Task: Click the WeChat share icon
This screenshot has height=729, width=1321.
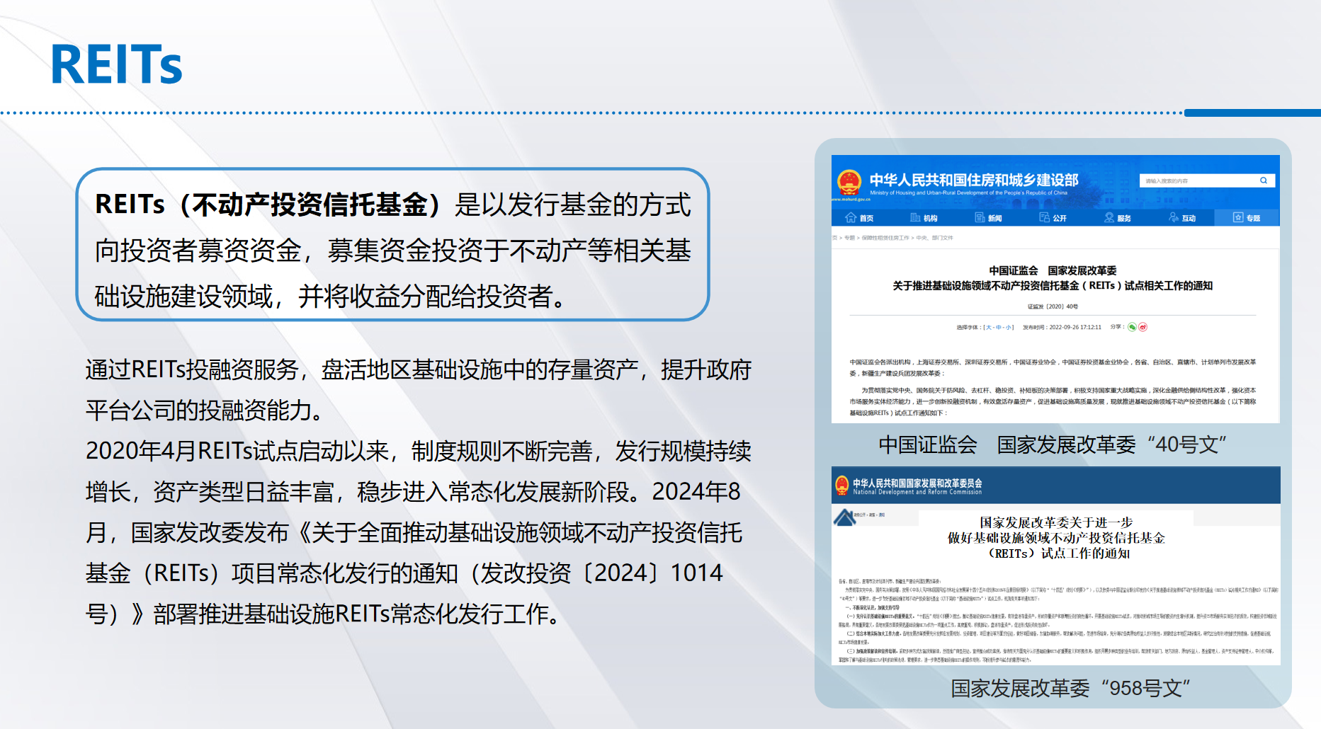Action: tap(1132, 327)
